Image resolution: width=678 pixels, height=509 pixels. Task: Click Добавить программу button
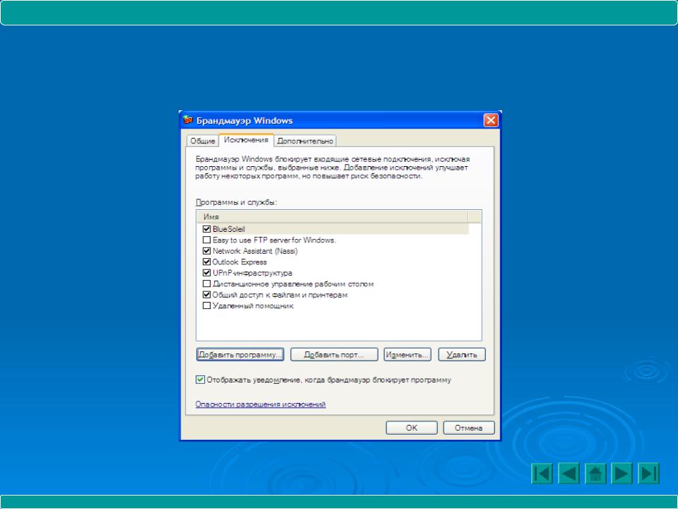point(240,354)
